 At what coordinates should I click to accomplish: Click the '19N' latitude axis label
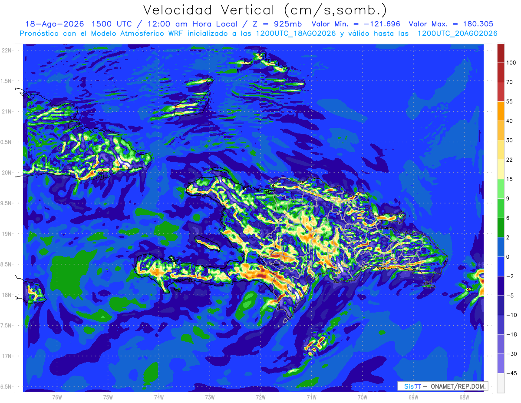coord(7,234)
